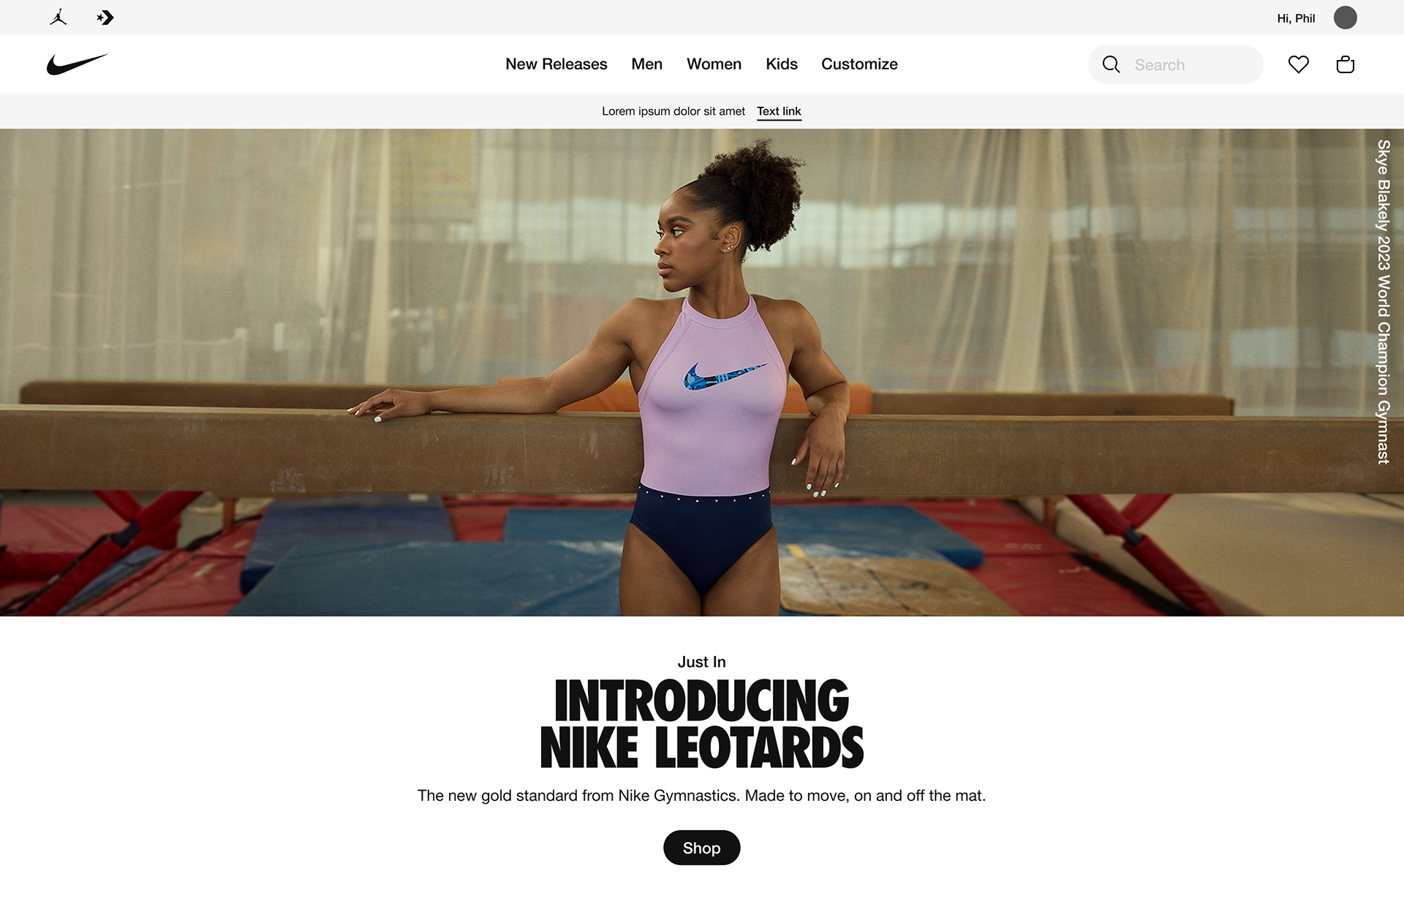
Task: Click into the Search field
Action: click(1176, 64)
